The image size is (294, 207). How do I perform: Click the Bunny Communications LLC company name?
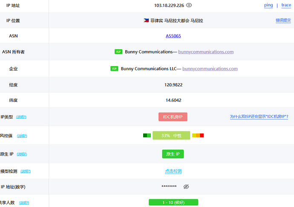coord(149,69)
